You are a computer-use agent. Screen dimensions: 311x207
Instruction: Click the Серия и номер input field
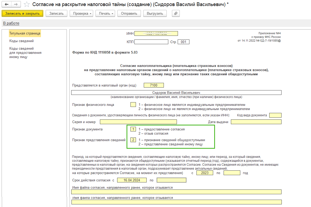click(138, 122)
